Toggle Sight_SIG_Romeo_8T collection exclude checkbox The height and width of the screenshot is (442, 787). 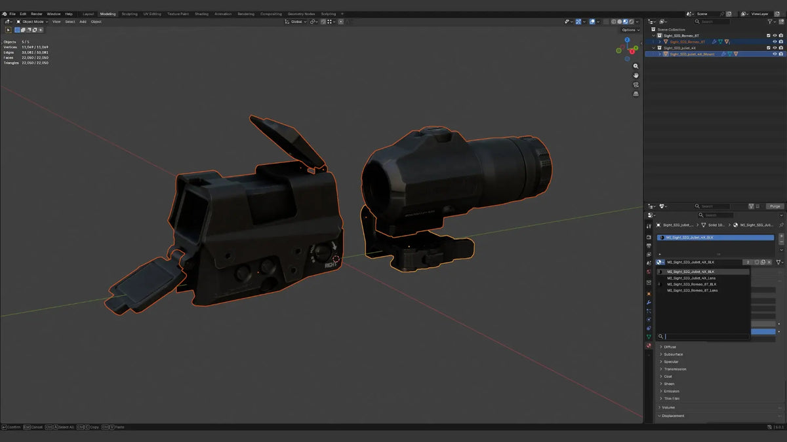[769, 35]
